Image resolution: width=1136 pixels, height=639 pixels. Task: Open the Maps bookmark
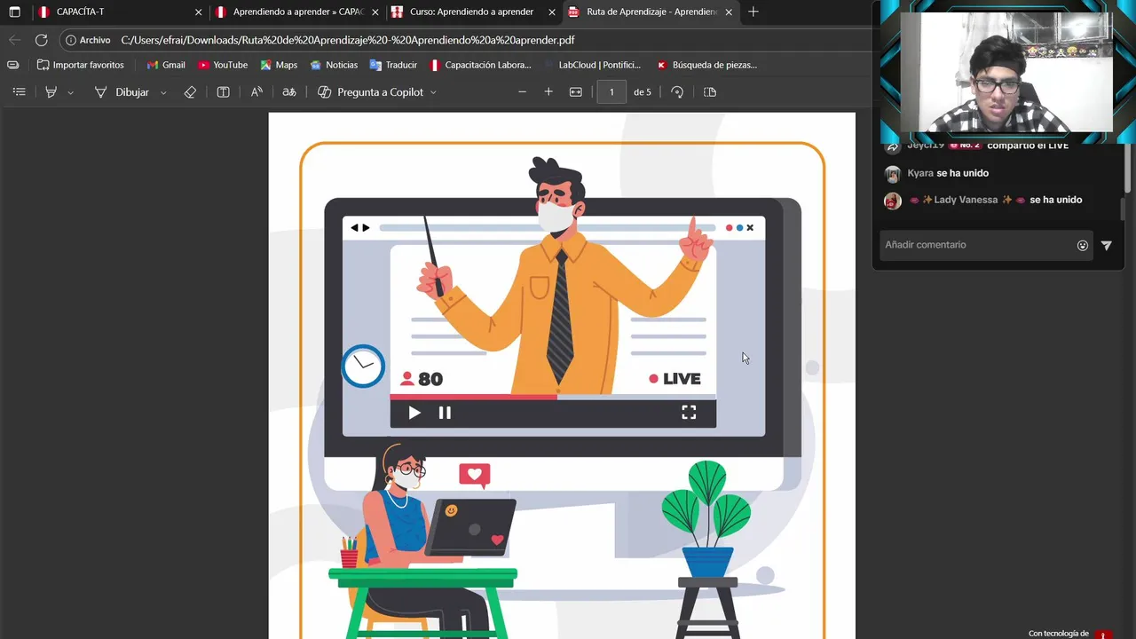point(279,65)
